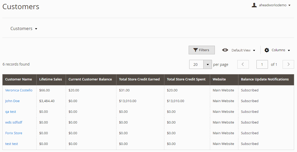297x152 pixels.
Task: Expand the aheadworksdemo account menu
Action: 271,5
